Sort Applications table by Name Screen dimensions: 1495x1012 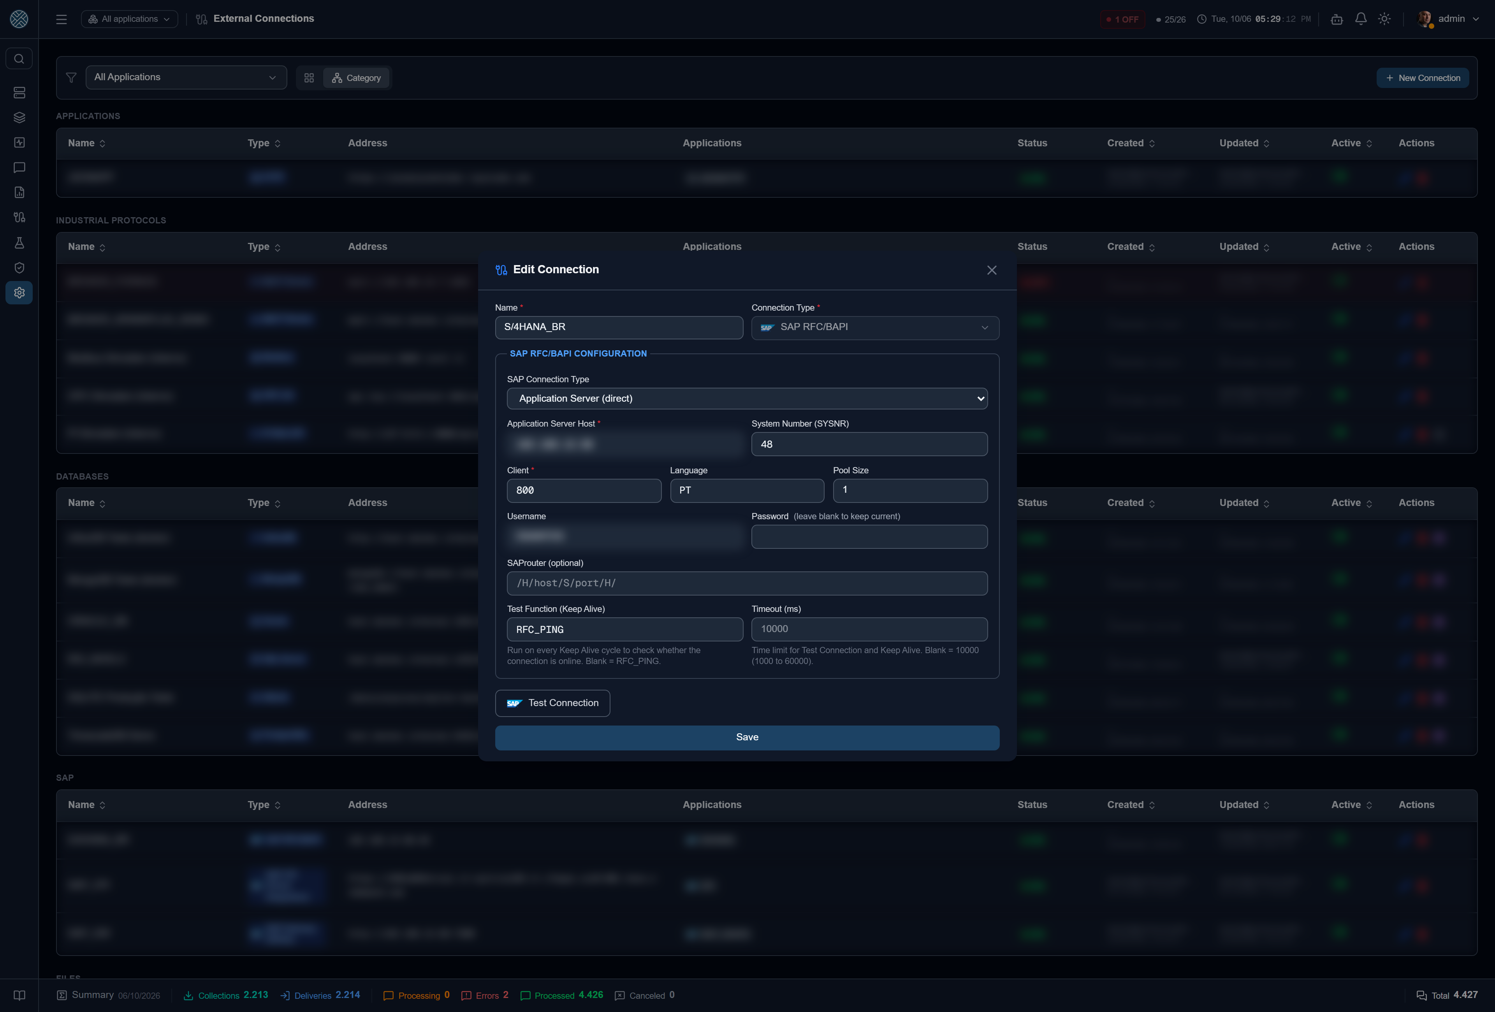tap(86, 143)
